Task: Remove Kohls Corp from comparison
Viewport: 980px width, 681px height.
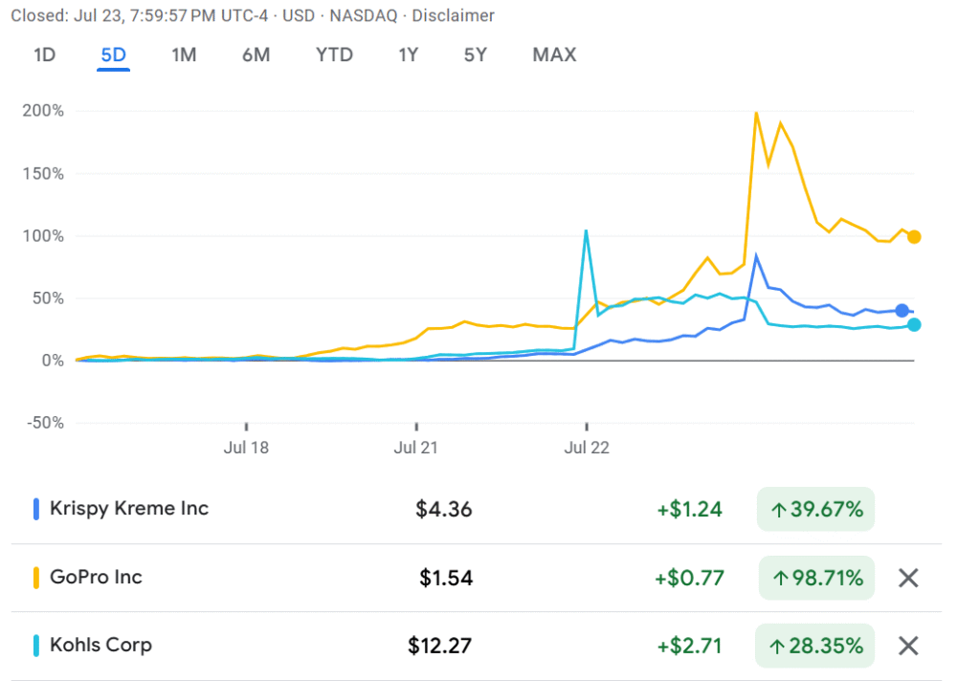Action: point(908,646)
